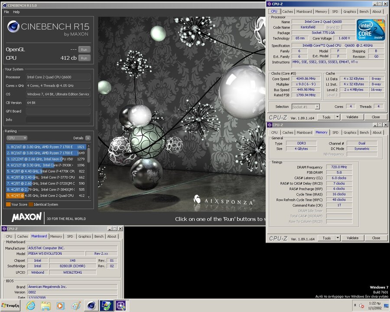The image size is (390, 312).
Task: Click Tools button in top CPU-Z window
Action: click(326, 117)
